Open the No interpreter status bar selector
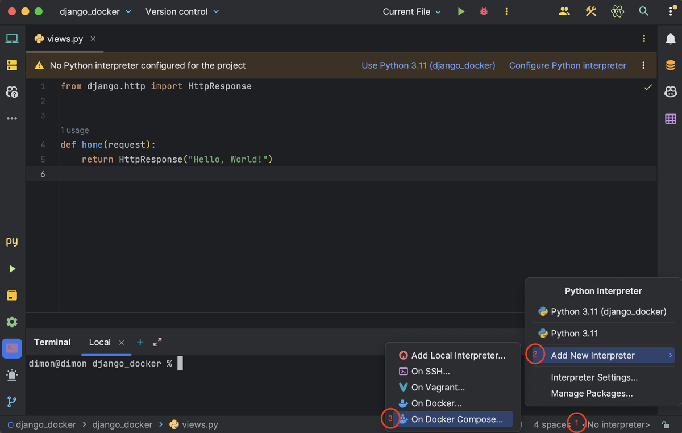Screen dimensions: 682x433 pyautogui.click(x=618, y=424)
